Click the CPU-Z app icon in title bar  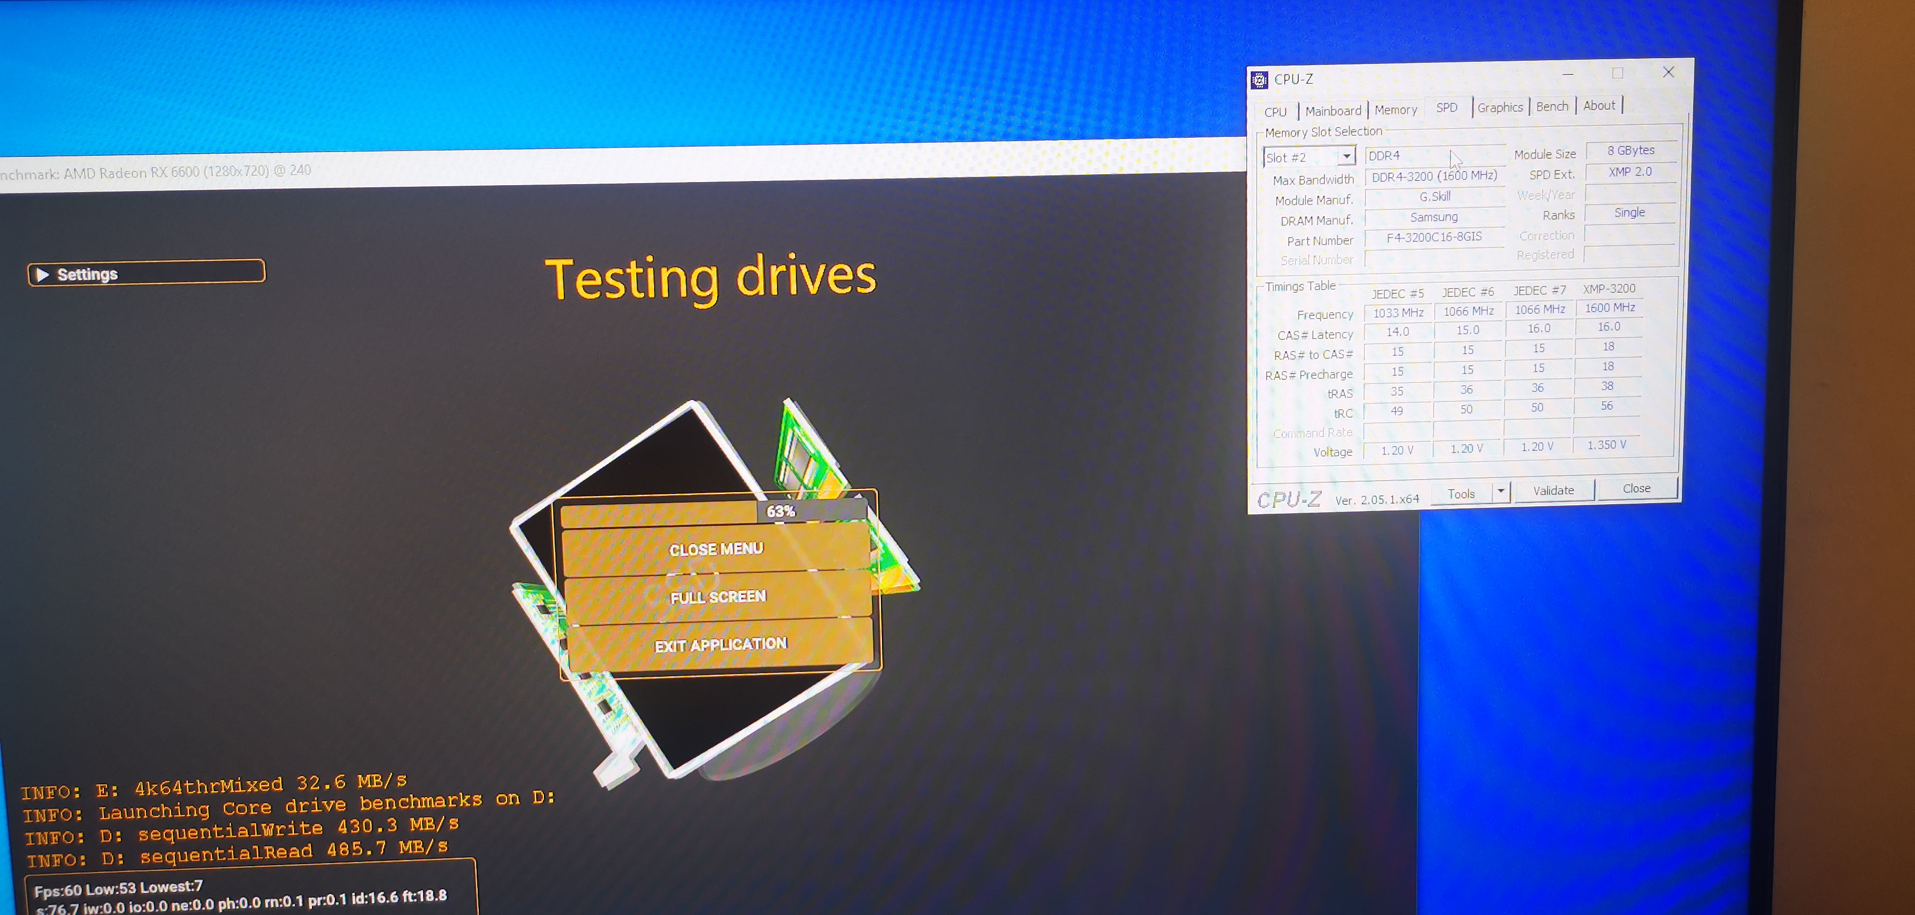pyautogui.click(x=1259, y=79)
